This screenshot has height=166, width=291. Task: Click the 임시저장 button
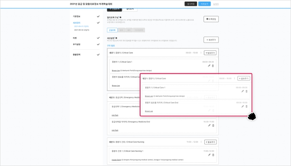(x=190, y=4)
